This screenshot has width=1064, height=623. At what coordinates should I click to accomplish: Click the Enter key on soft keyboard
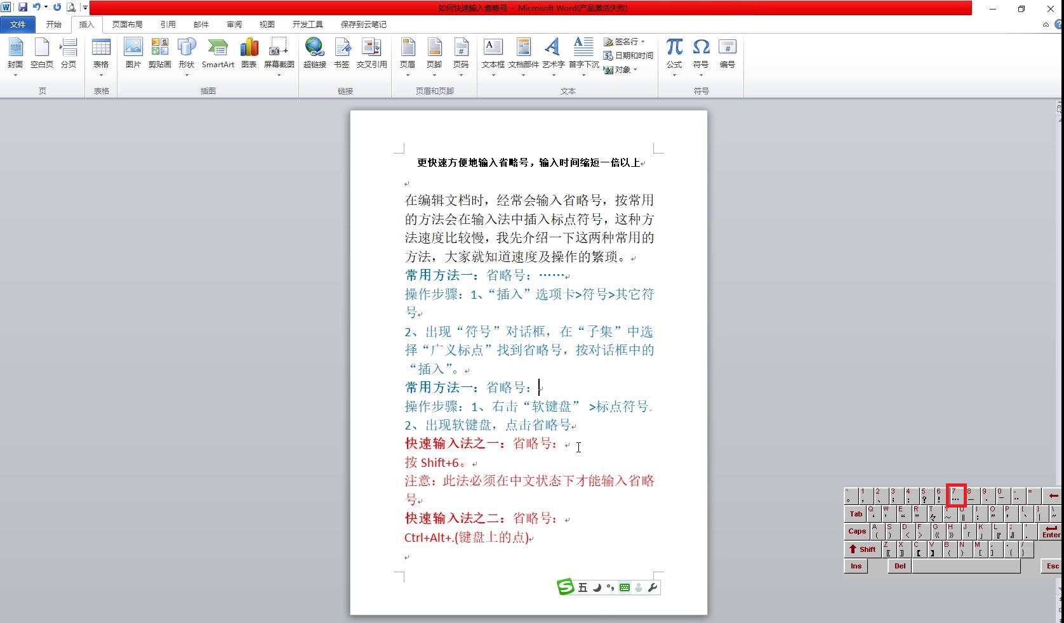[1051, 531]
